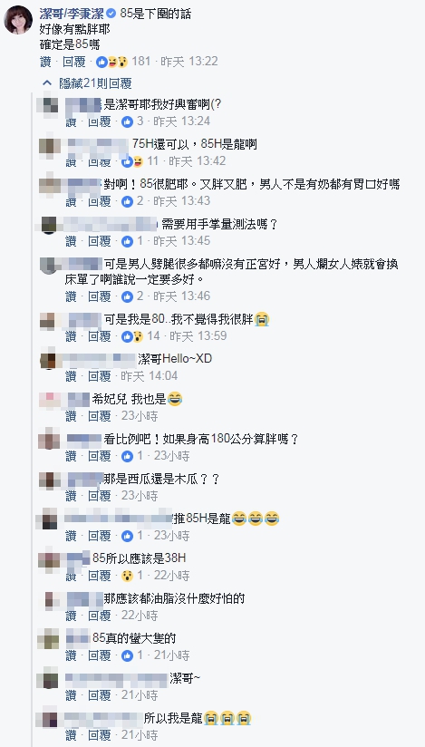This screenshot has width=425, height=747.
Task: Click reaction icons with 14 on 可是我是80 reply
Action: (x=132, y=336)
